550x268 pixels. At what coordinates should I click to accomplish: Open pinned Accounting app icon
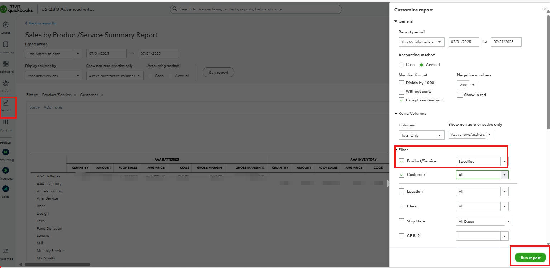pyautogui.click(x=5, y=152)
